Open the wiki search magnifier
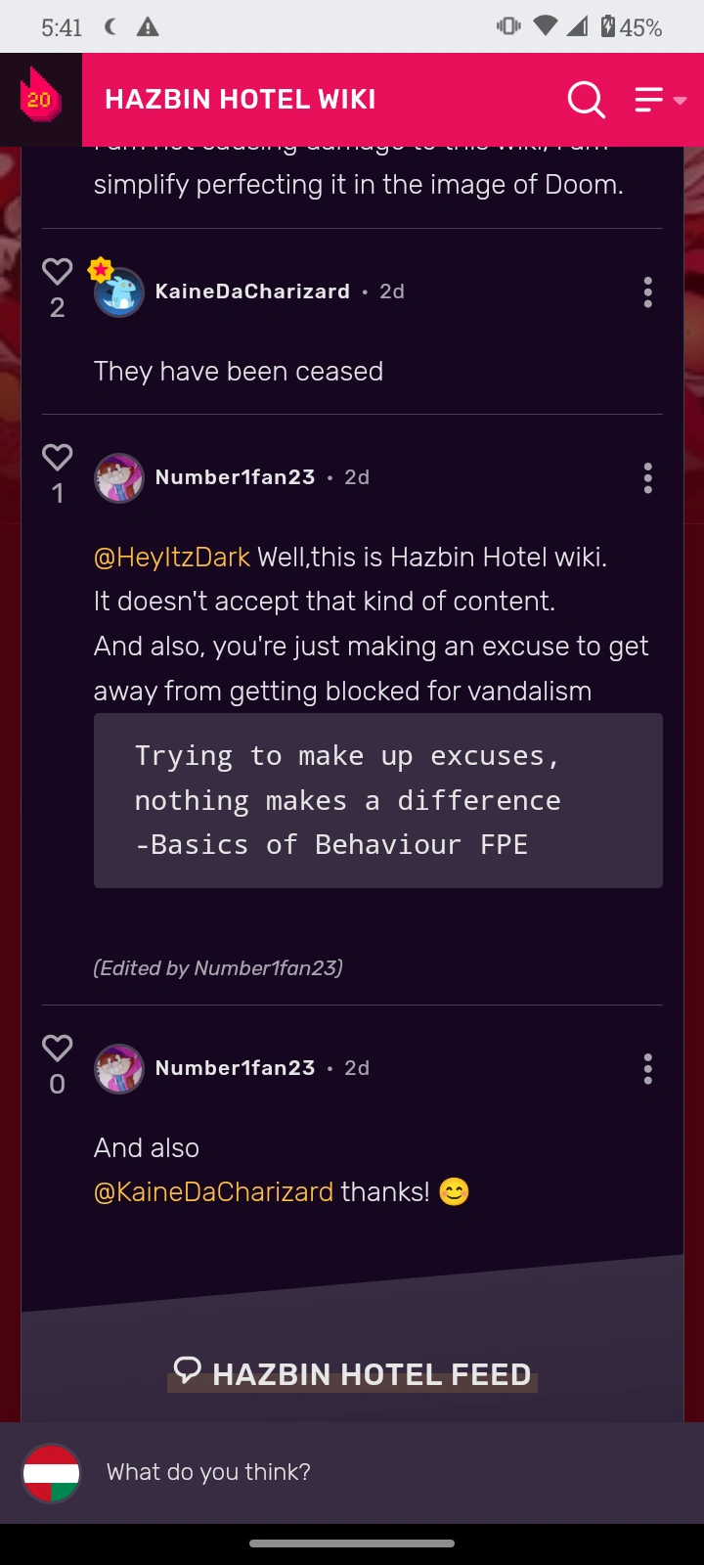Viewport: 704px width, 1565px height. 586,99
